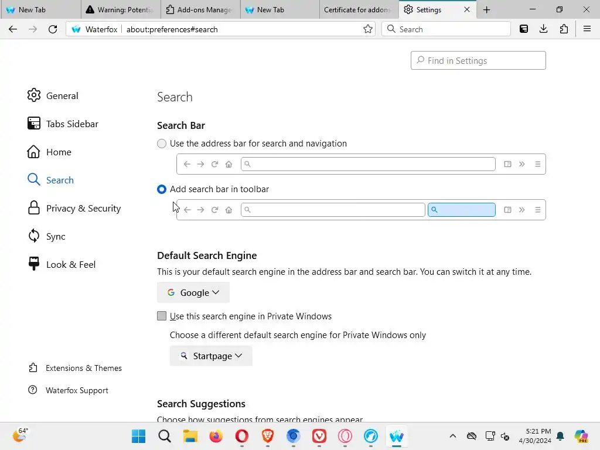Open the taskbar clock and date
Viewport: 600px width, 450px height.
pos(535,436)
